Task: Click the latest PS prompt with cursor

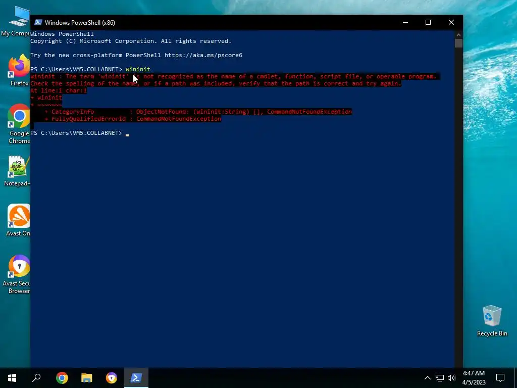Action: tap(80, 133)
